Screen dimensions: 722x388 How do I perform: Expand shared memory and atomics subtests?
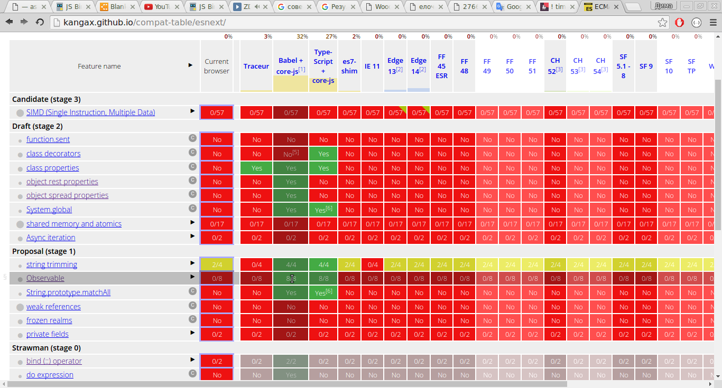(x=192, y=223)
